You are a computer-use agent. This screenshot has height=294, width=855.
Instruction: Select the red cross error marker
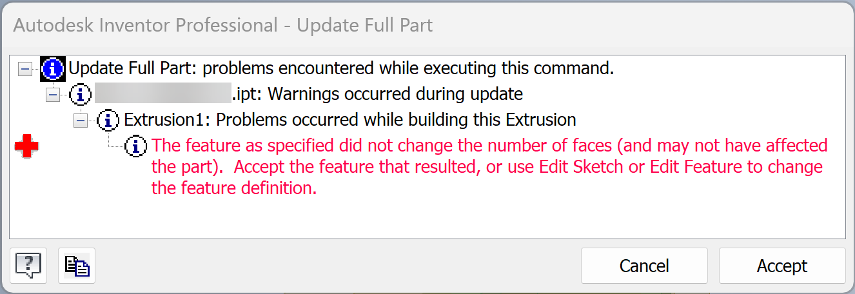27,147
